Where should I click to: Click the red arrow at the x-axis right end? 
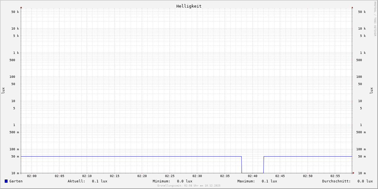click(353, 173)
